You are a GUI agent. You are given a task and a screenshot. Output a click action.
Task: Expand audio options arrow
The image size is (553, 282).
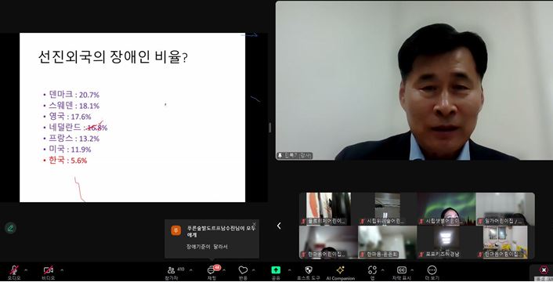click(x=26, y=270)
